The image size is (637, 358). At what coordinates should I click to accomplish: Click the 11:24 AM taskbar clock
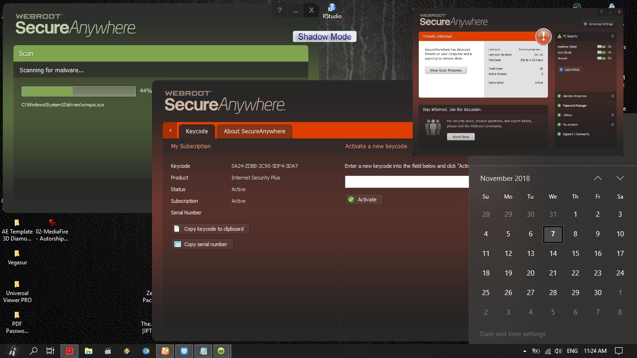[595, 351]
